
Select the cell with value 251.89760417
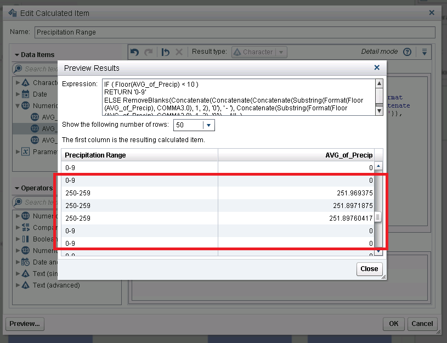tap(296, 218)
